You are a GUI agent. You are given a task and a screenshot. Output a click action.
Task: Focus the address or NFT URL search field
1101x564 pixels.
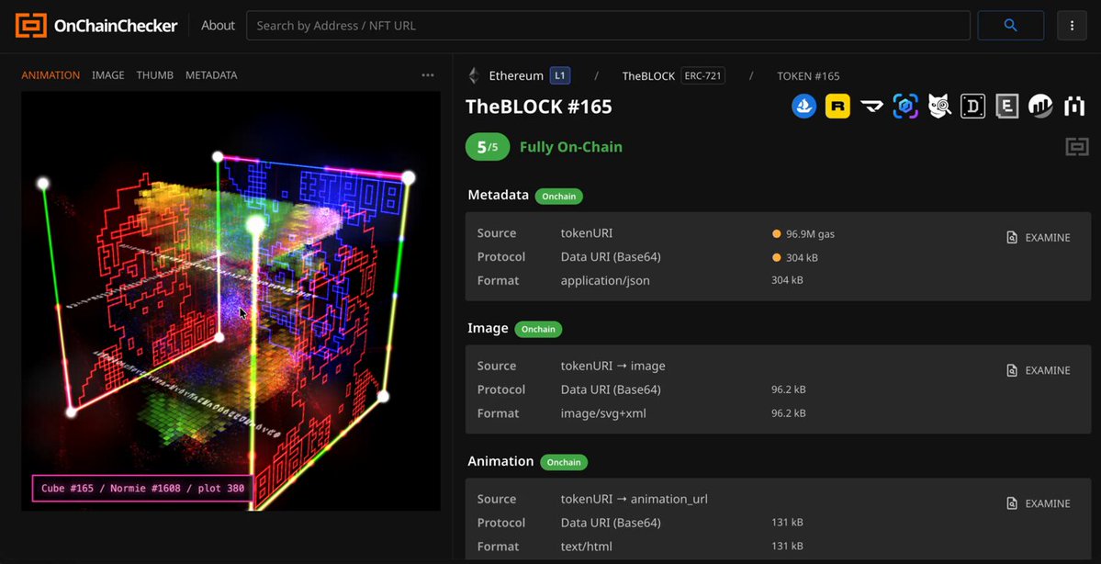(x=608, y=26)
